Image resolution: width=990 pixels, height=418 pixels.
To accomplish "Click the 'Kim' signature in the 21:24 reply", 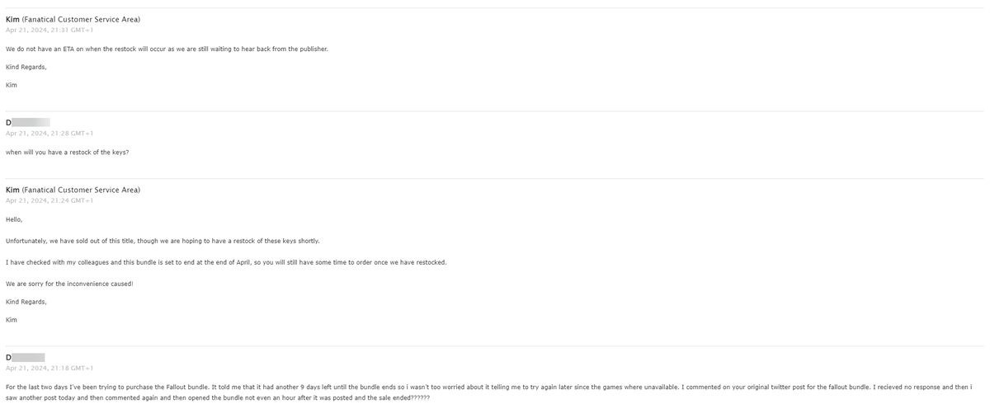I will [x=11, y=320].
